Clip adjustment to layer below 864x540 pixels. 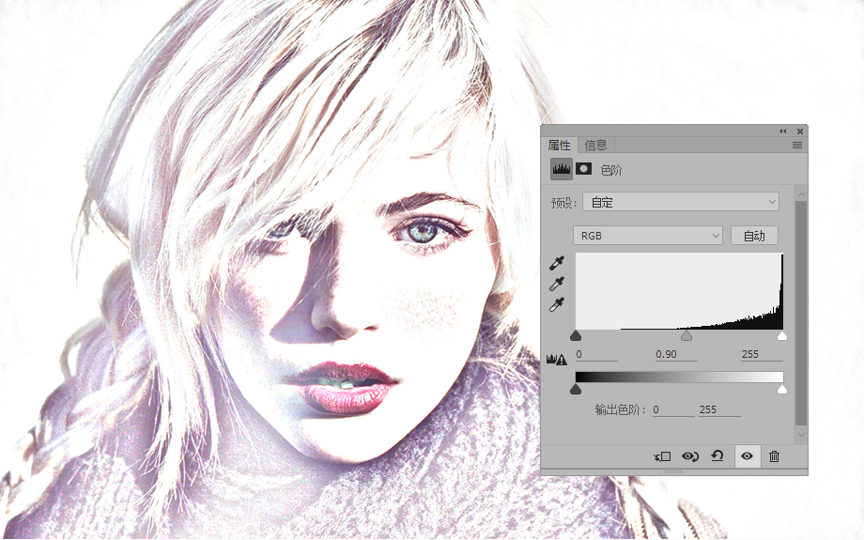coord(662,456)
